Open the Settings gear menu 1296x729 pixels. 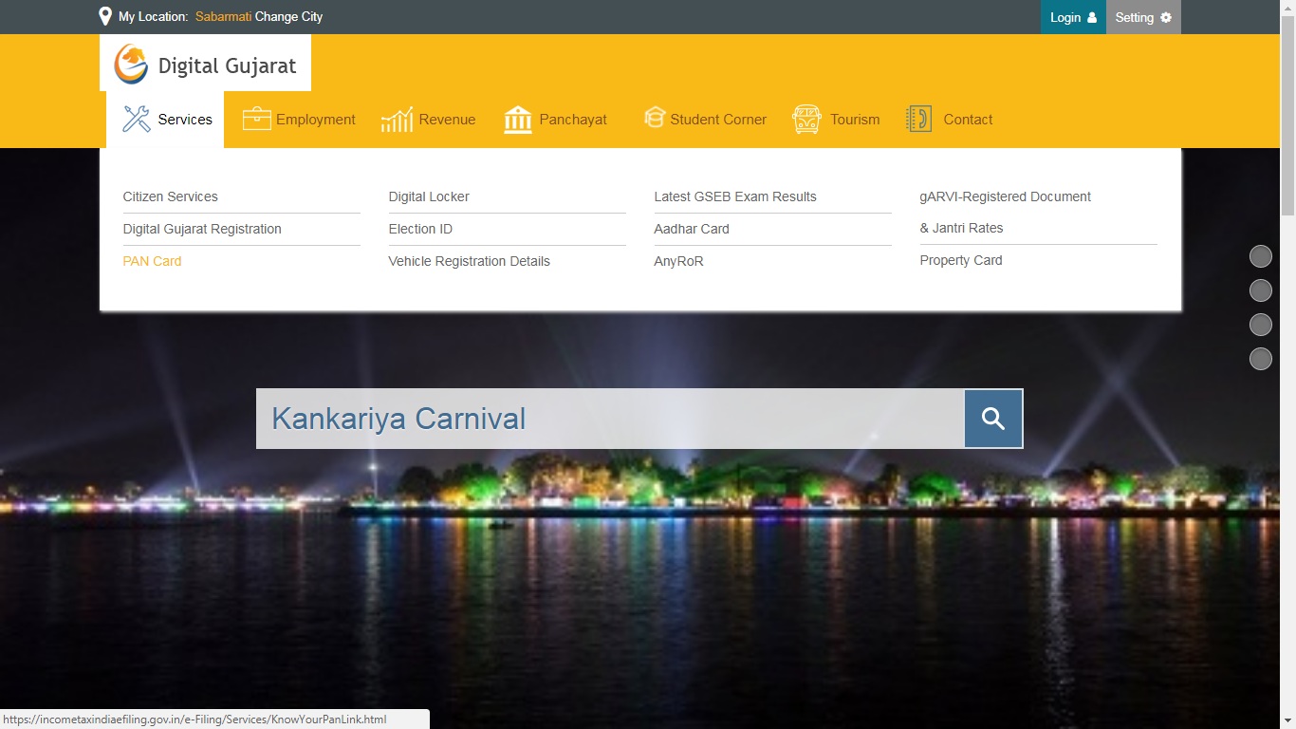pyautogui.click(x=1142, y=16)
